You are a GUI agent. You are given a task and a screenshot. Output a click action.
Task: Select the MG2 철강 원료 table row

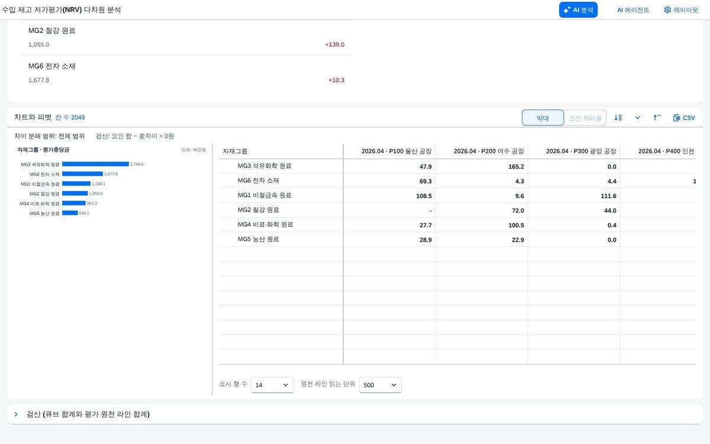(x=457, y=211)
